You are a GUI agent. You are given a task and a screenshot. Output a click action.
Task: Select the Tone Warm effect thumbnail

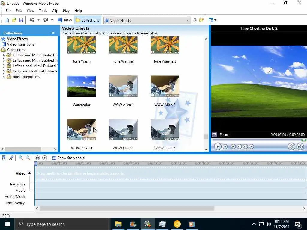tap(82, 45)
